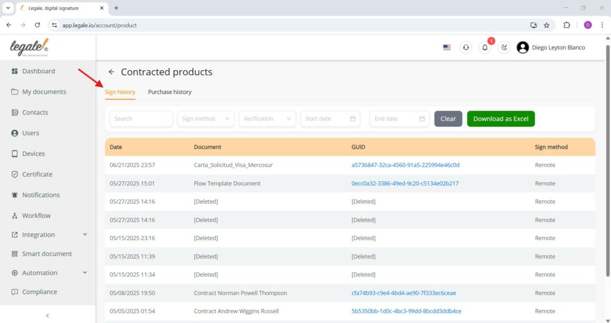Click the End date field
Screen dimensions: 611x323
[x=399, y=119]
